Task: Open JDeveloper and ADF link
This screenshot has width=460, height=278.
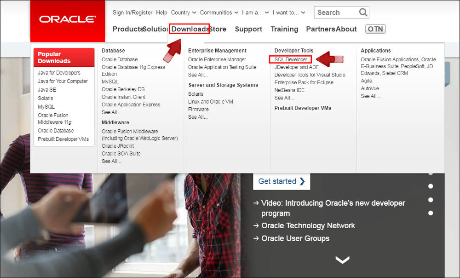Action: point(296,67)
